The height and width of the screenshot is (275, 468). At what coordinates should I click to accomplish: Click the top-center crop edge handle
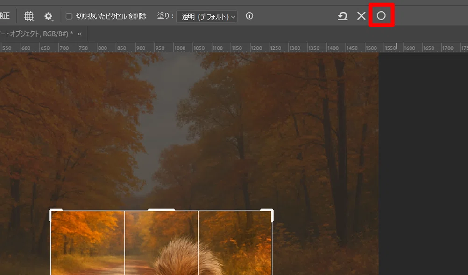click(x=162, y=210)
